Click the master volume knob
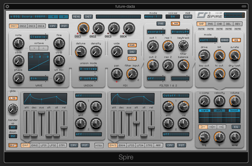The height and width of the screenshot is (166, 252). tap(235, 101)
